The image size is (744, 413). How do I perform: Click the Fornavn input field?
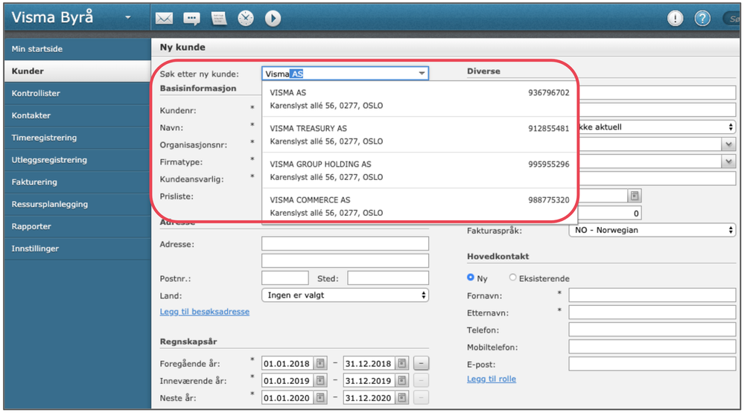[x=652, y=295]
